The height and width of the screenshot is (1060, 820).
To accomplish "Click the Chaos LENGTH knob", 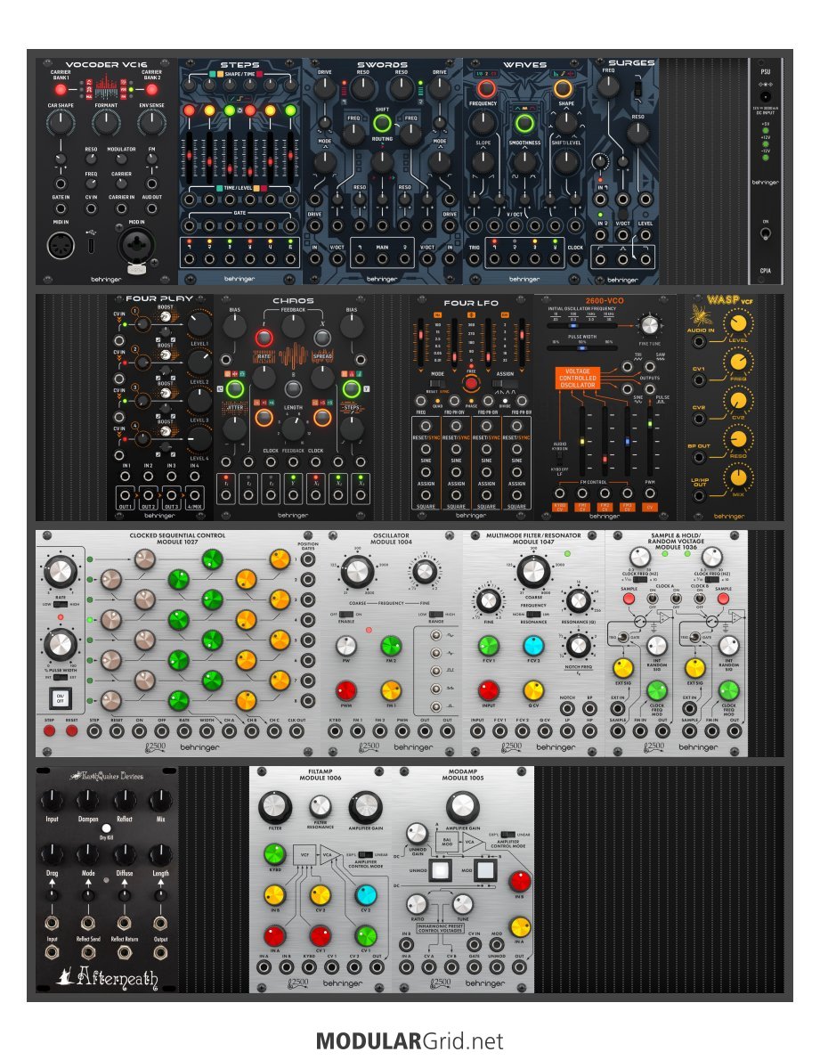I will (x=292, y=428).
